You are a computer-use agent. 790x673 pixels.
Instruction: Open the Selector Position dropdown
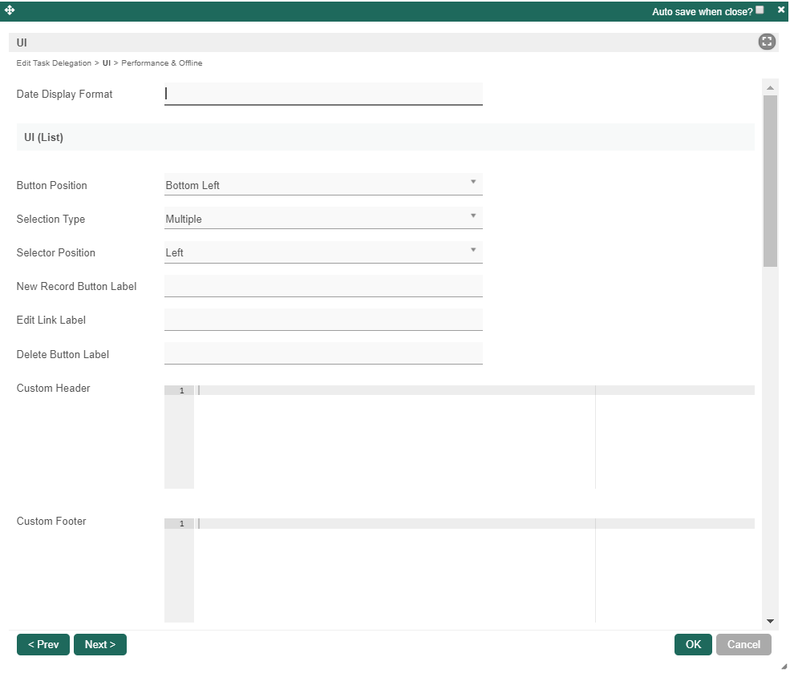point(323,252)
